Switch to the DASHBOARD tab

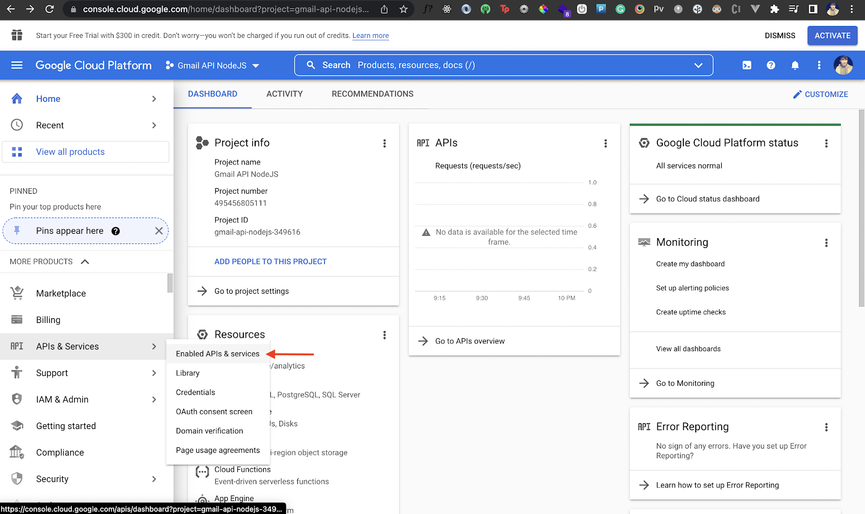pyautogui.click(x=212, y=94)
